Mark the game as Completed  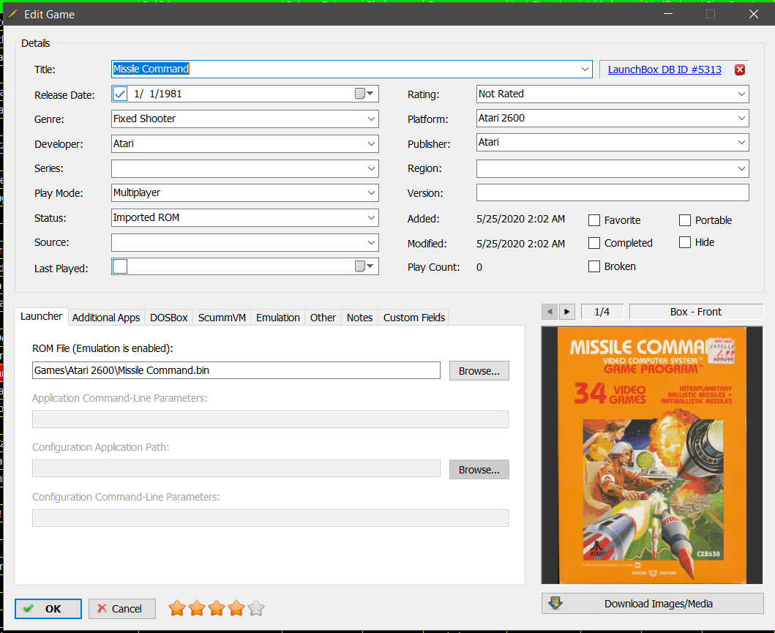tap(594, 243)
